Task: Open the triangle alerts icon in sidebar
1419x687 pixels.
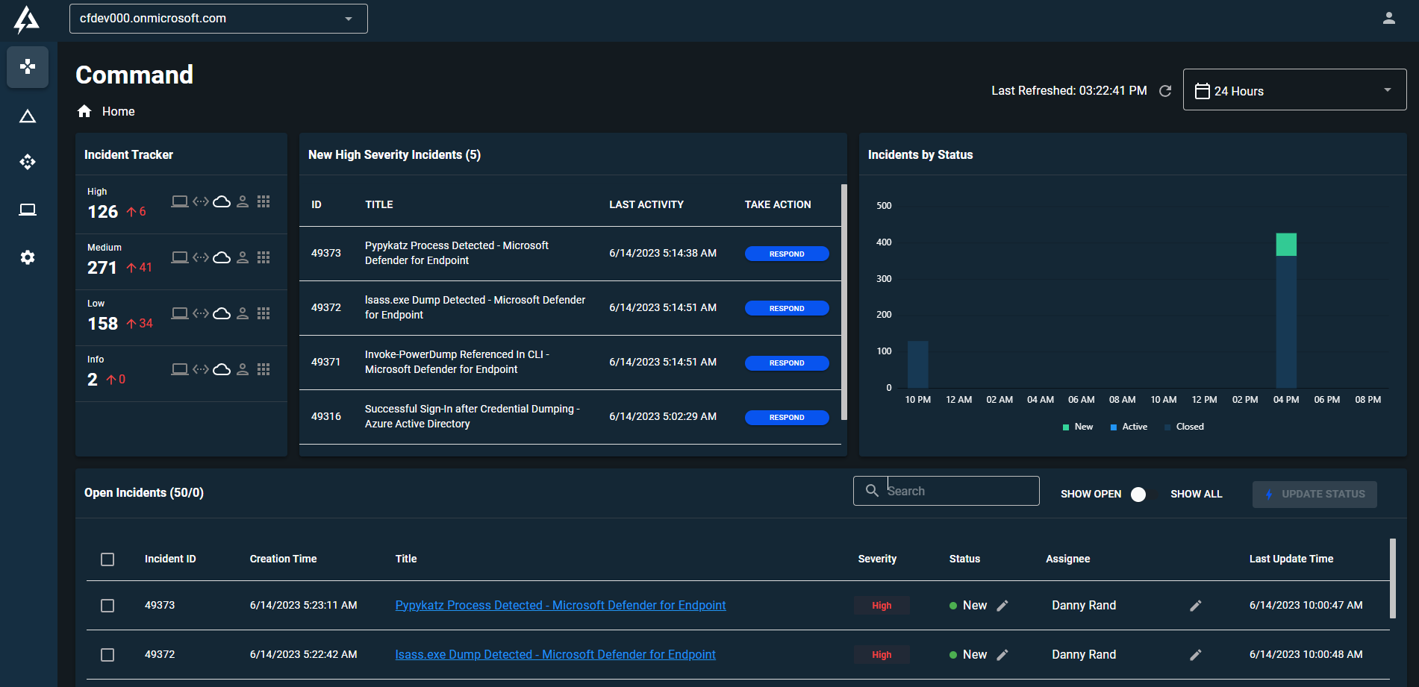Action: pos(28,116)
